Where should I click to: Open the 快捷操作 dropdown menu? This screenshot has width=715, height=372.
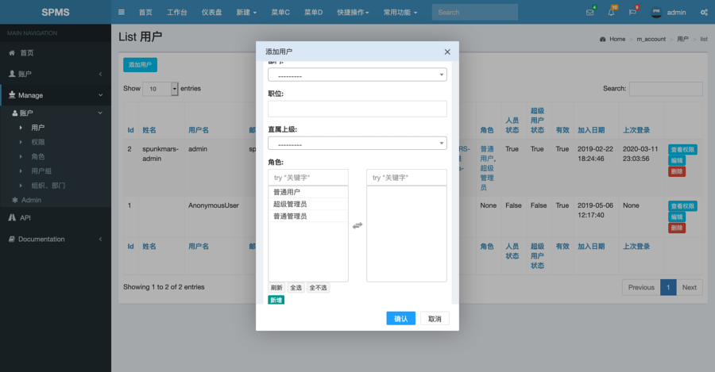pyautogui.click(x=353, y=12)
